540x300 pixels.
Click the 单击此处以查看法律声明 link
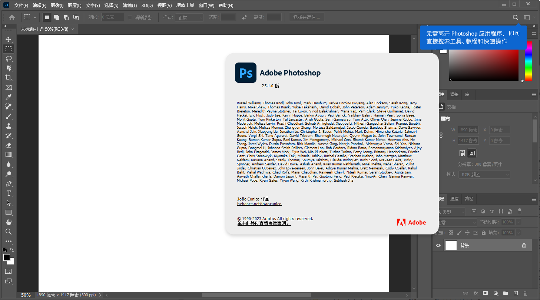264,223
